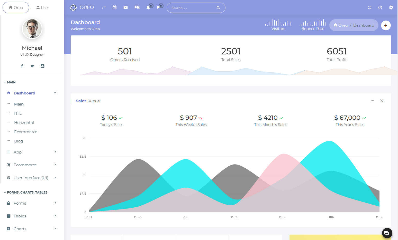398x240 pixels.
Task: Expand the Forms menu chevron
Action: click(55, 203)
